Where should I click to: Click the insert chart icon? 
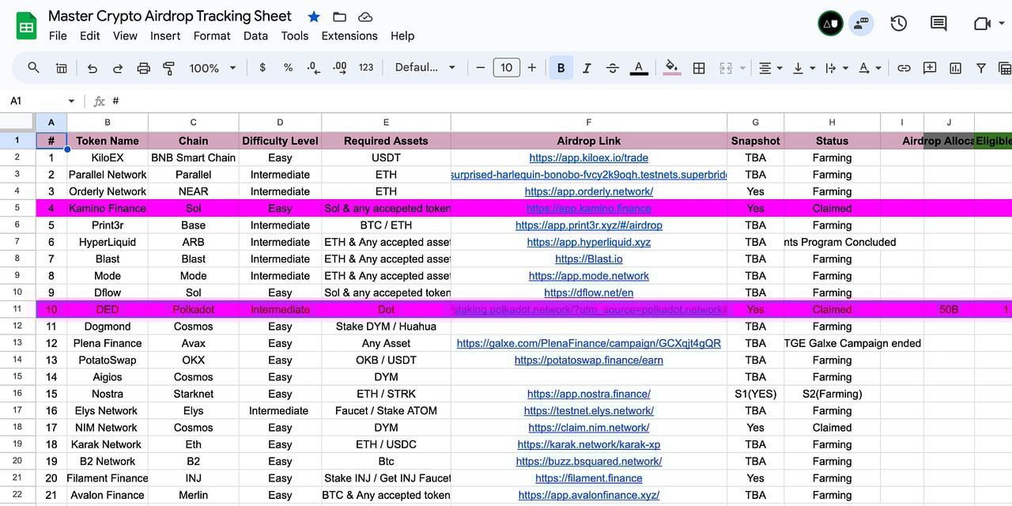(955, 68)
